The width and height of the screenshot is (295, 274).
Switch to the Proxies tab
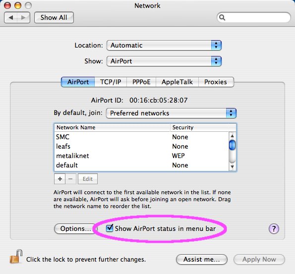pos(216,82)
